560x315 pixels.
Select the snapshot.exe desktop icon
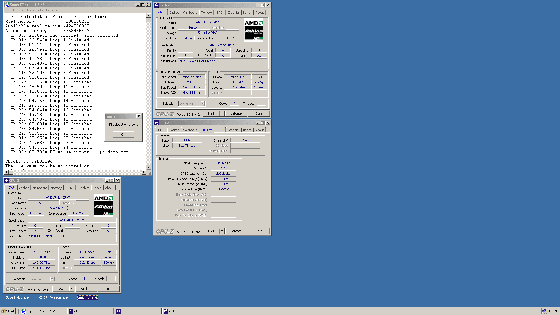click(x=87, y=297)
